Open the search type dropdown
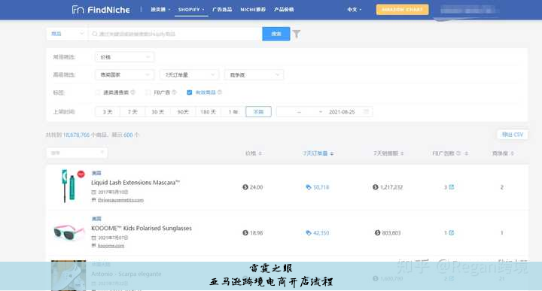542x291 pixels. [67, 34]
